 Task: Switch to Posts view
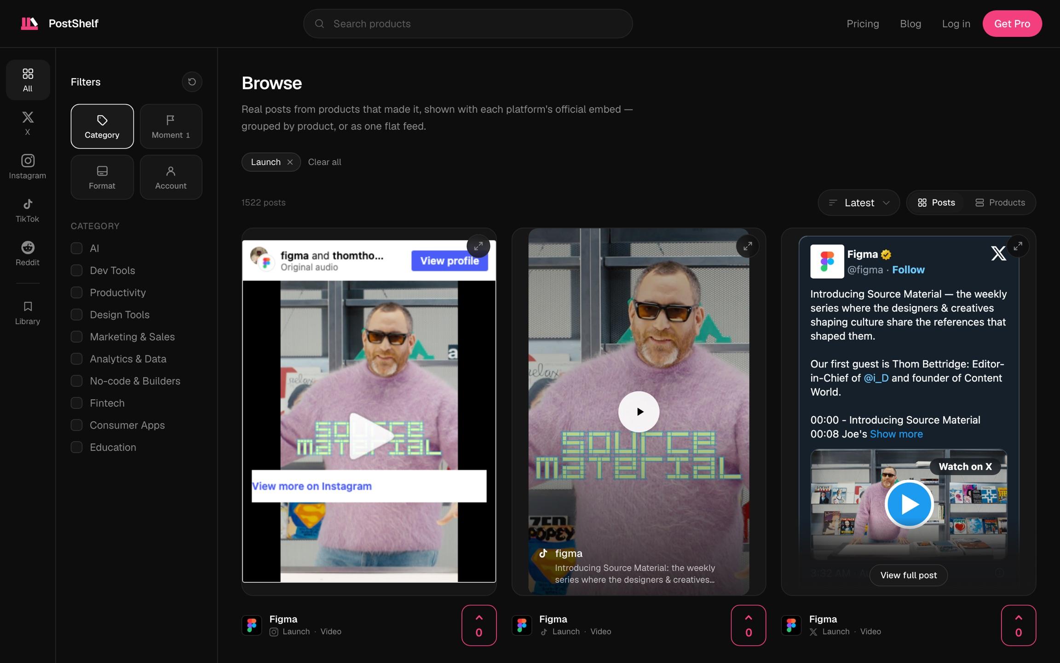click(936, 203)
